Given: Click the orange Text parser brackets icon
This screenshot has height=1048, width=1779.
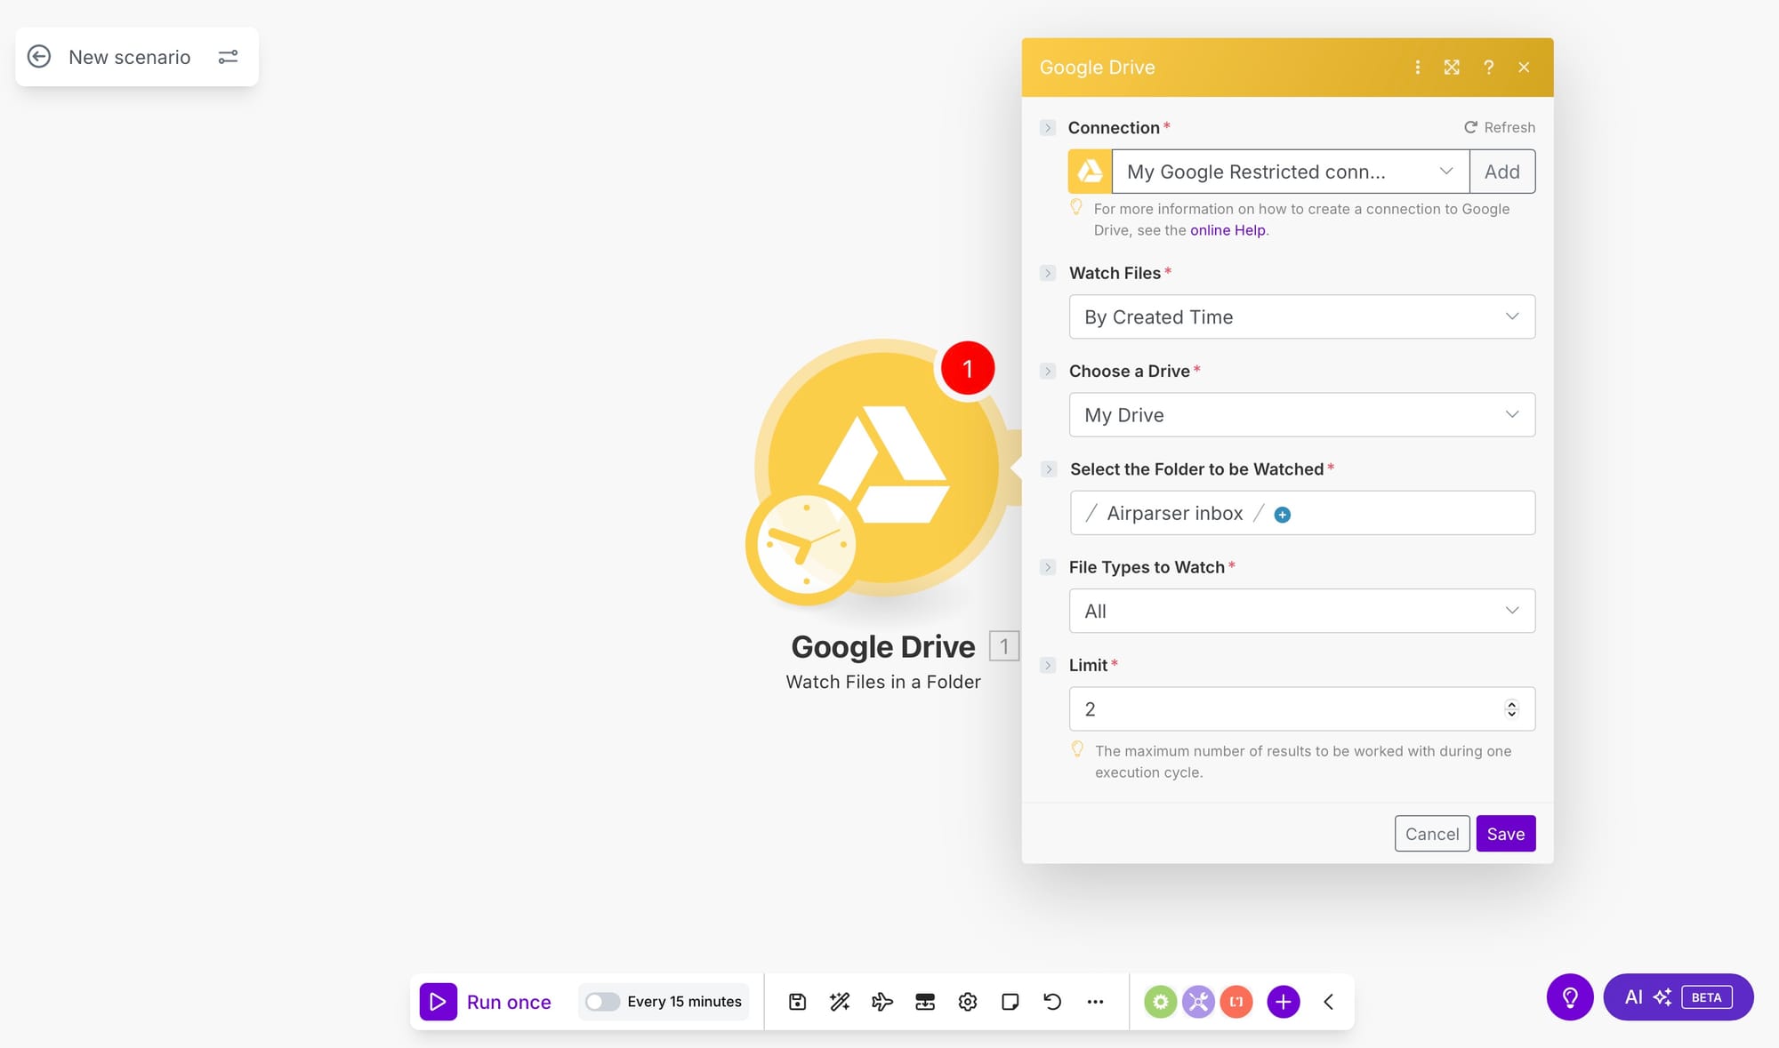Looking at the screenshot, I should [x=1236, y=1002].
